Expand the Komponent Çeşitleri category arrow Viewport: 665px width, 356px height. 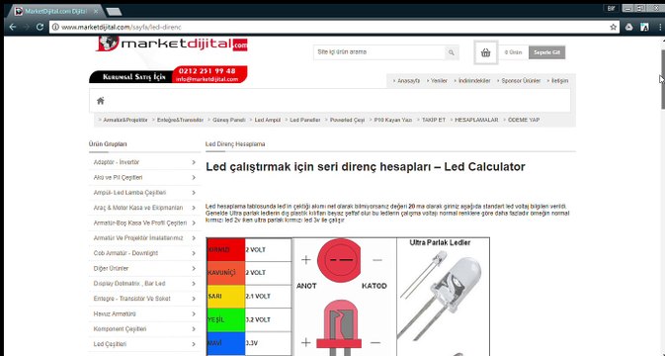point(194,329)
